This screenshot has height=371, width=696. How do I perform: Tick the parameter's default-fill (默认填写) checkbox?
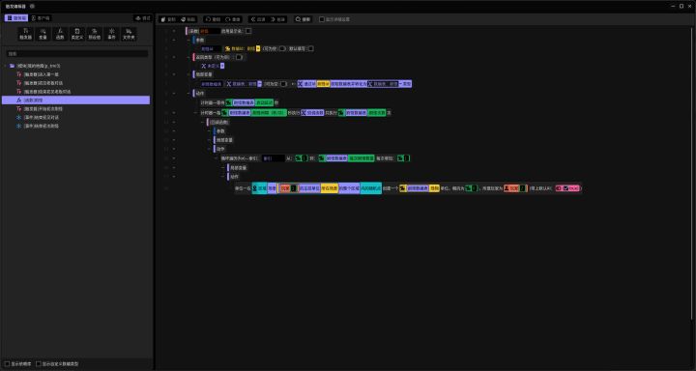pyautogui.click(x=310, y=48)
